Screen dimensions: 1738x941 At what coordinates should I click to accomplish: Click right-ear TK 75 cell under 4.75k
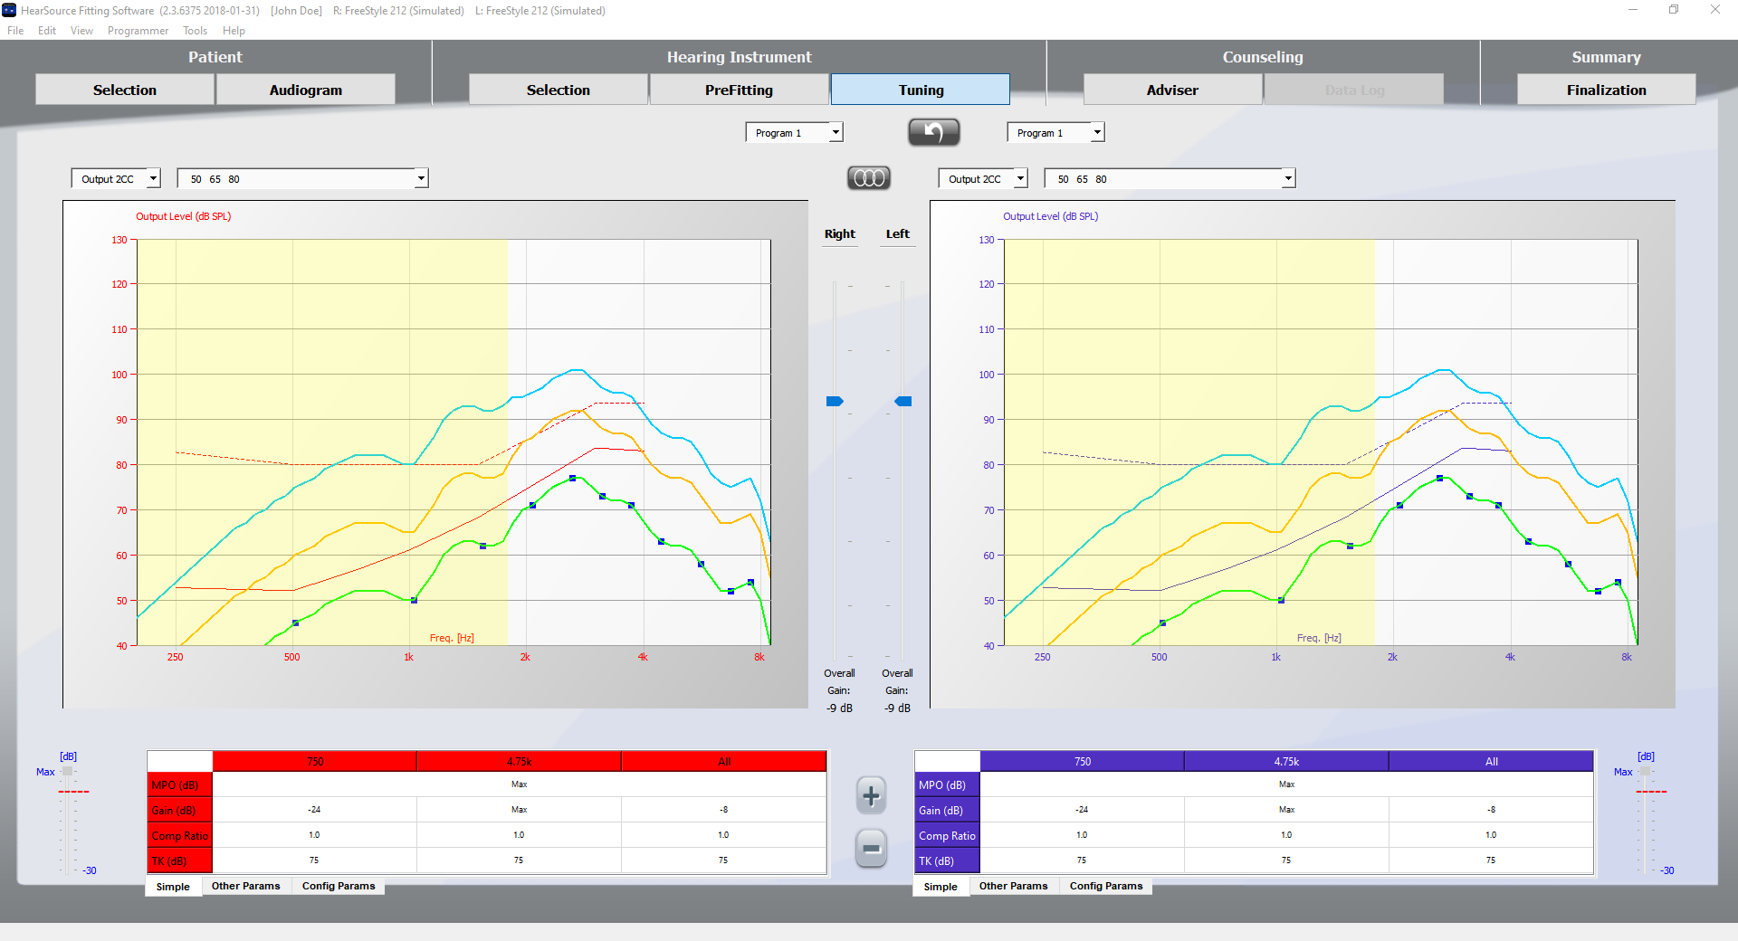pos(519,860)
